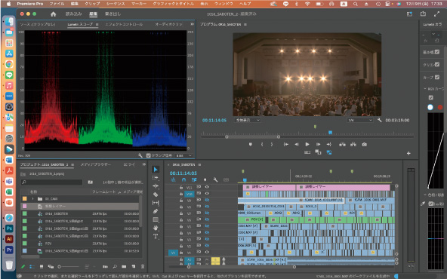Select the Hand tool
447x279 pixels.
156,228
